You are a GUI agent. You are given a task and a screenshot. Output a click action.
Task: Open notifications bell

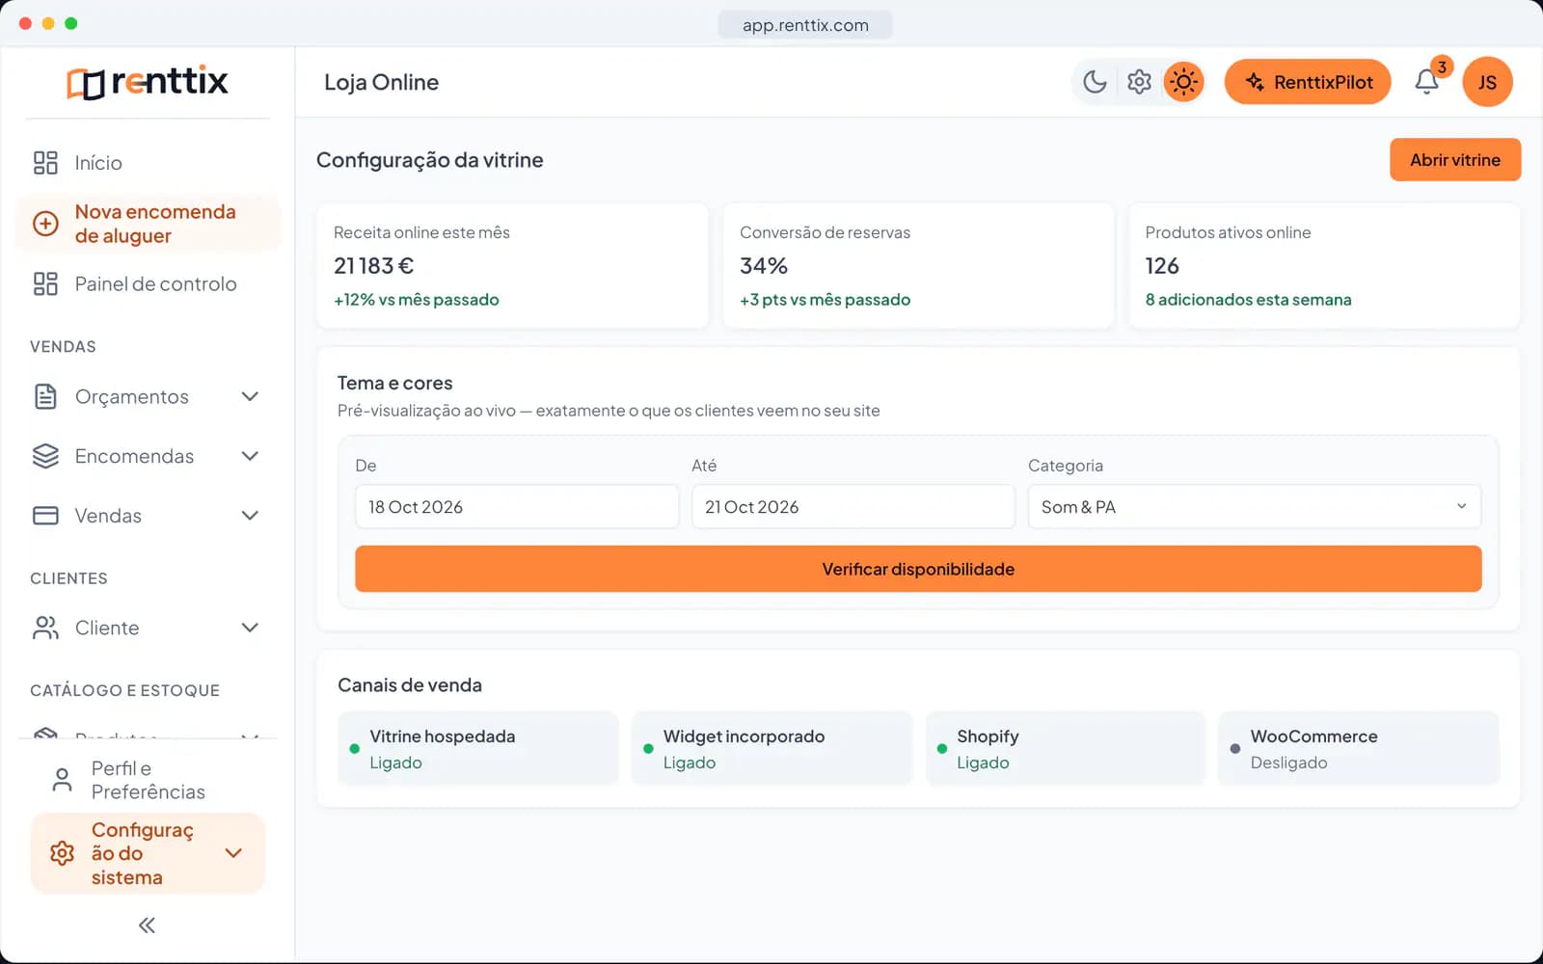click(x=1426, y=82)
